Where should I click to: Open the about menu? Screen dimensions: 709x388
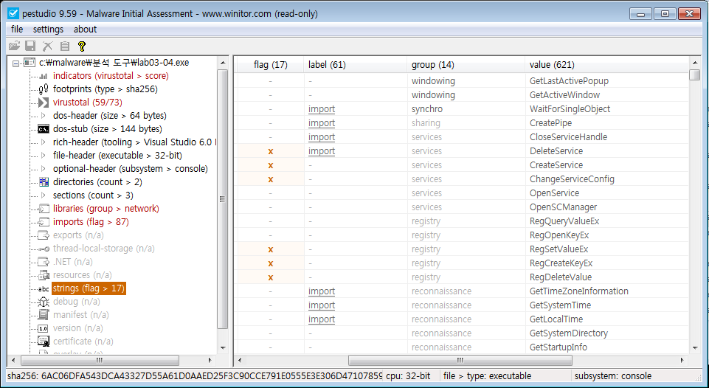coord(85,30)
